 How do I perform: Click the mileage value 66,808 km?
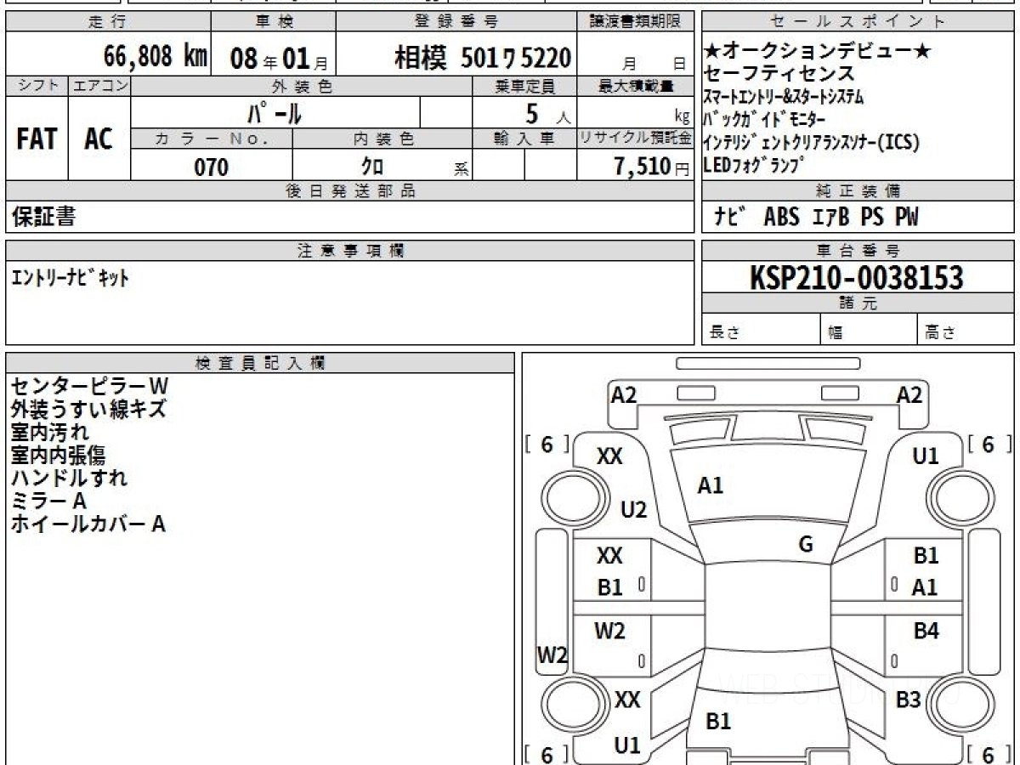coord(156,57)
